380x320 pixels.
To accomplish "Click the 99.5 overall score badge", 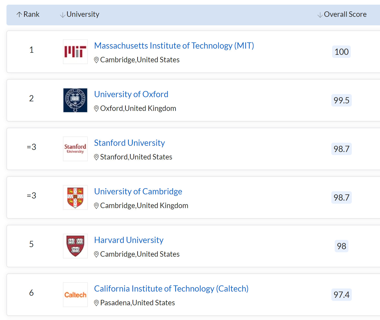I will (341, 100).
